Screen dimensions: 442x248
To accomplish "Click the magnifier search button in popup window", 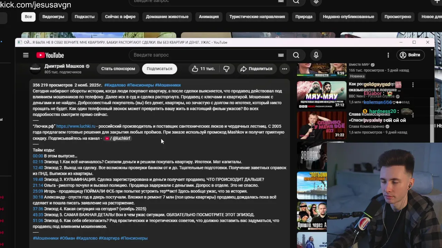I will pos(296,55).
